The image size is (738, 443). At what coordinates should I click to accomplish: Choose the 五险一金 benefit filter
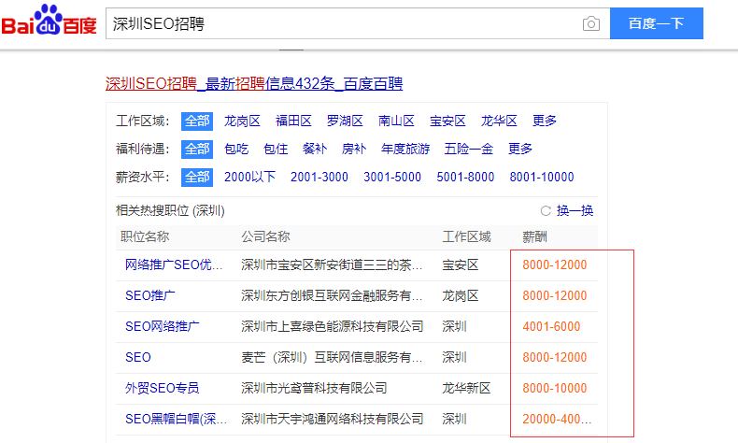(469, 149)
